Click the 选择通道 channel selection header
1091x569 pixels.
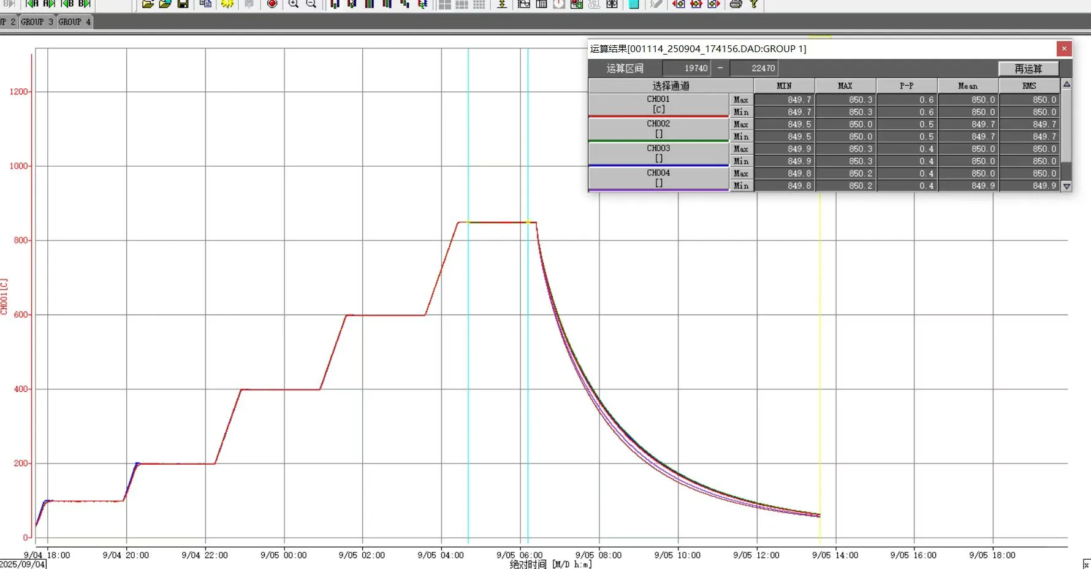[671, 86]
